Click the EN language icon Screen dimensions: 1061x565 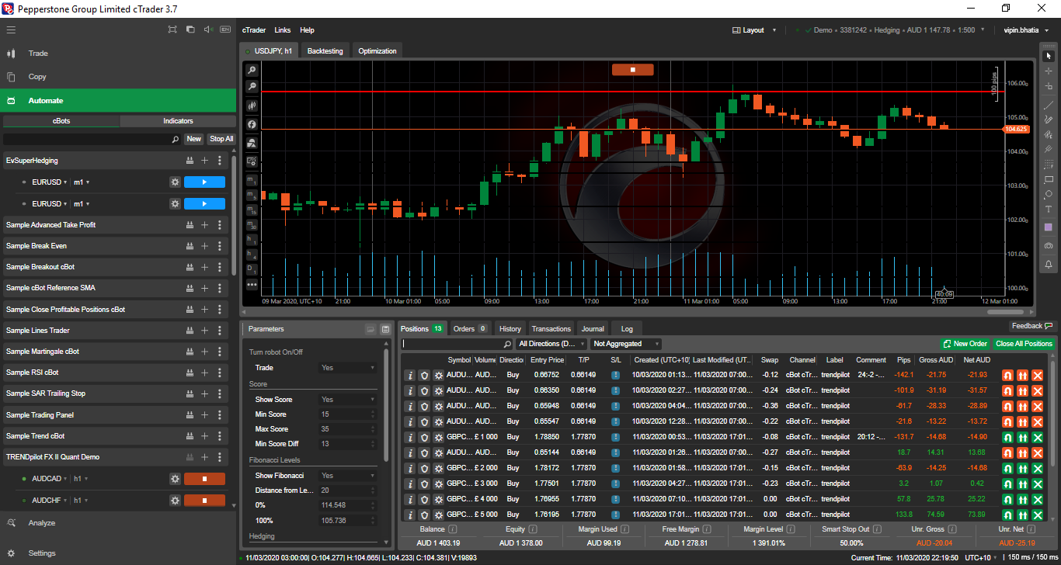click(x=226, y=29)
